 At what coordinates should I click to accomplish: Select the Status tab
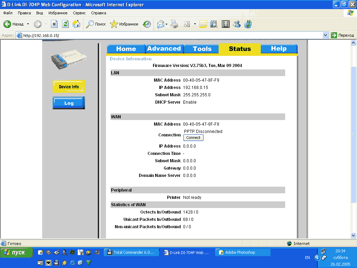pos(240,49)
